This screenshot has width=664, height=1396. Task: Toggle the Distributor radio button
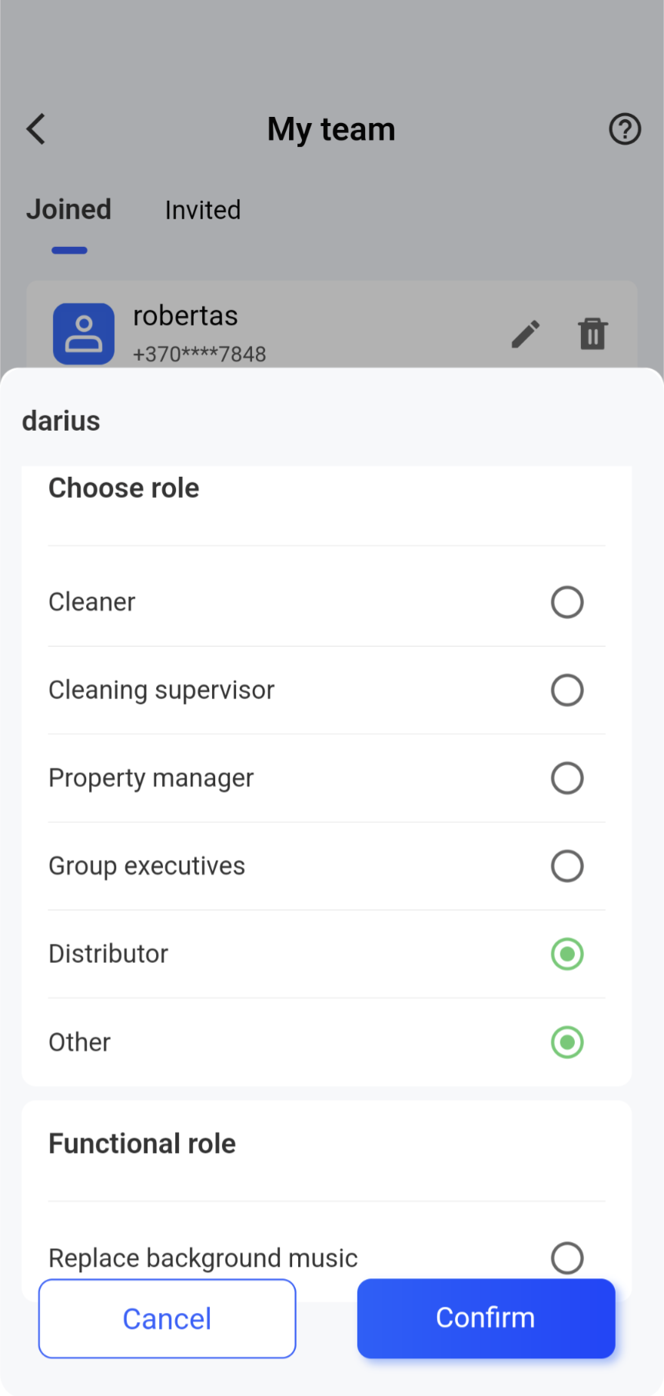coord(567,955)
